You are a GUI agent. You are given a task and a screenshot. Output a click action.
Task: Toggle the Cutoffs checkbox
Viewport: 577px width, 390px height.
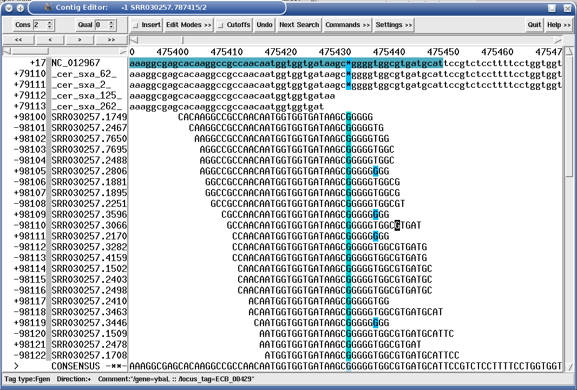pyautogui.click(x=220, y=25)
